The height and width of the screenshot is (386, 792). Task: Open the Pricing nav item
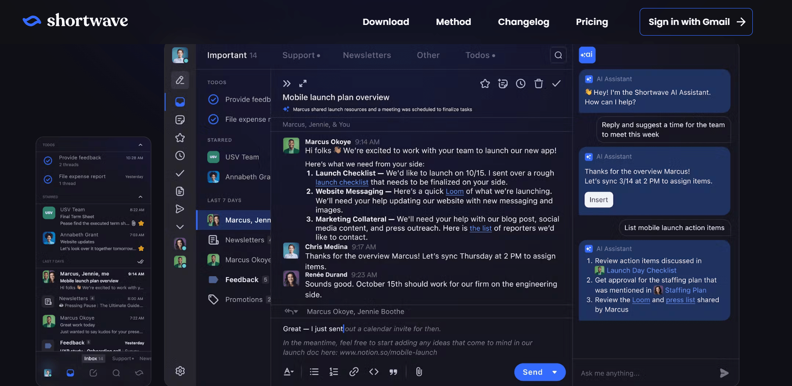click(592, 22)
